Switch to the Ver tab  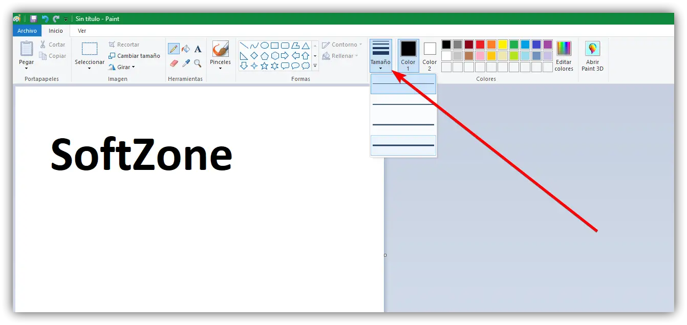point(82,31)
